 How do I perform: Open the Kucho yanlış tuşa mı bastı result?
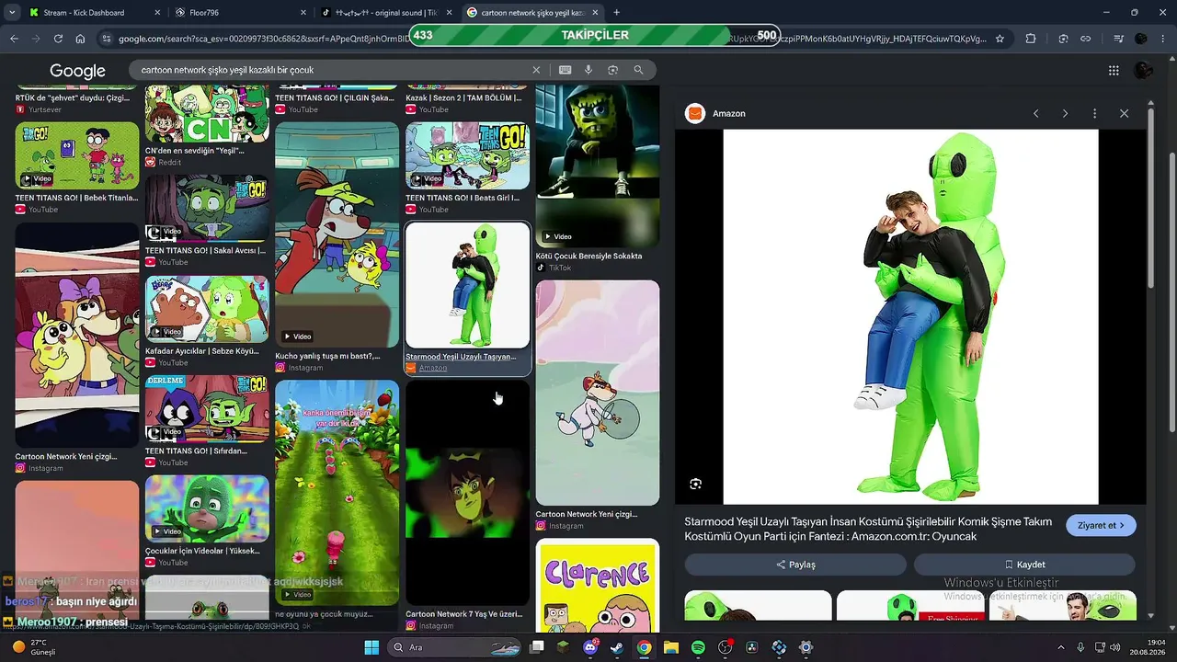(x=337, y=234)
